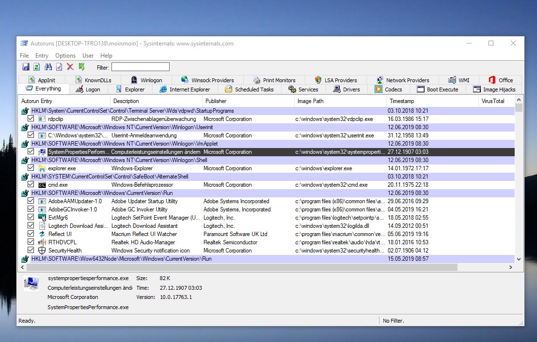Click the vertical scrollbar up arrow
The height and width of the screenshot is (342, 537).
(519, 100)
